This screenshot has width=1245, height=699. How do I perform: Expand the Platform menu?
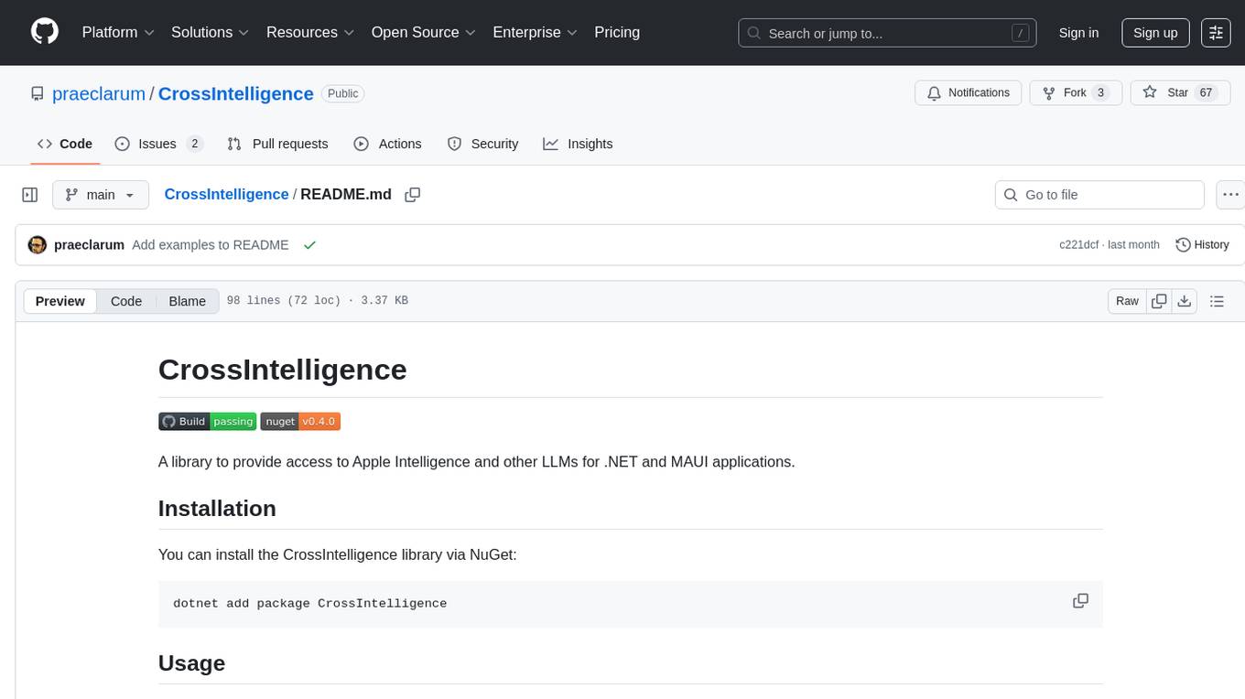click(118, 32)
